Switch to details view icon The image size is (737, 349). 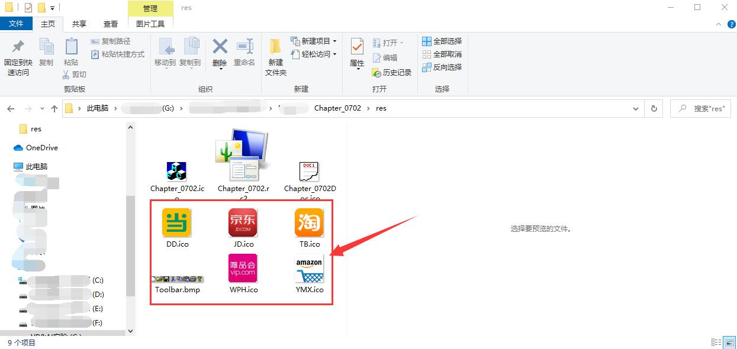[715, 342]
